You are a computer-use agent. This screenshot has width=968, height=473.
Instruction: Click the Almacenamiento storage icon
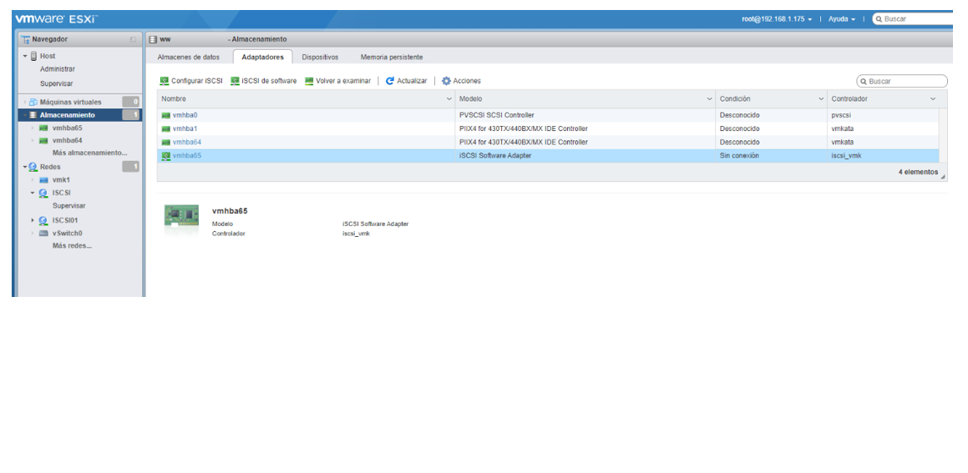pyautogui.click(x=33, y=115)
